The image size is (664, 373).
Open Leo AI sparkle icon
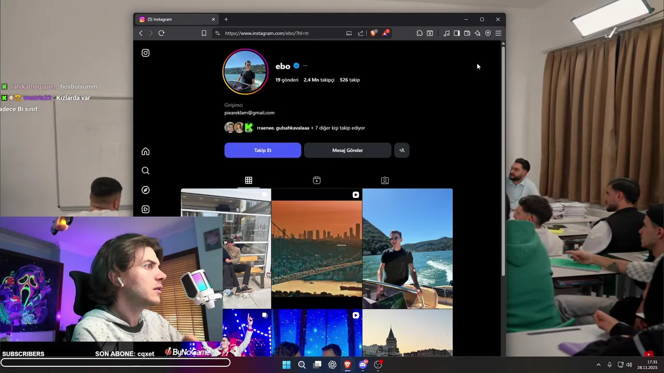pyautogui.click(x=477, y=33)
